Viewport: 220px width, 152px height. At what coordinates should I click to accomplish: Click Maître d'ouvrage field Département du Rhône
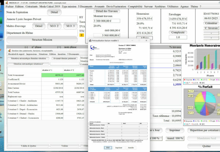point(42,33)
